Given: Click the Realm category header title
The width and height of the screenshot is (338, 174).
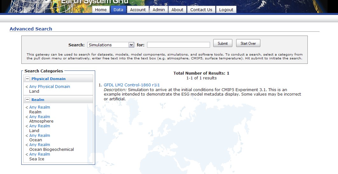Looking at the screenshot, I should (38, 100).
